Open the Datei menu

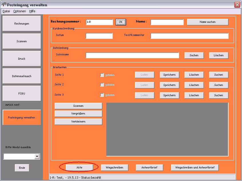coord(6,11)
